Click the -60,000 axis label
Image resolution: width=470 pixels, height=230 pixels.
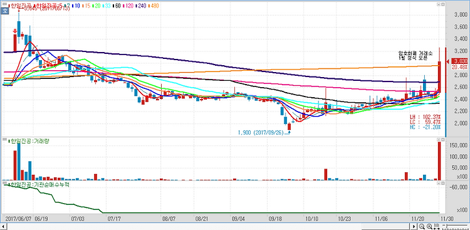coord(458,187)
